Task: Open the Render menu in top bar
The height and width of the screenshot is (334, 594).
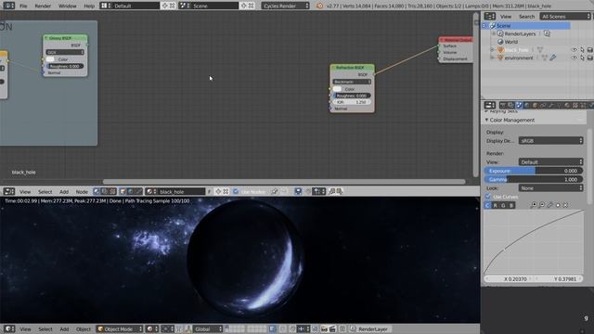Action: coord(43,6)
